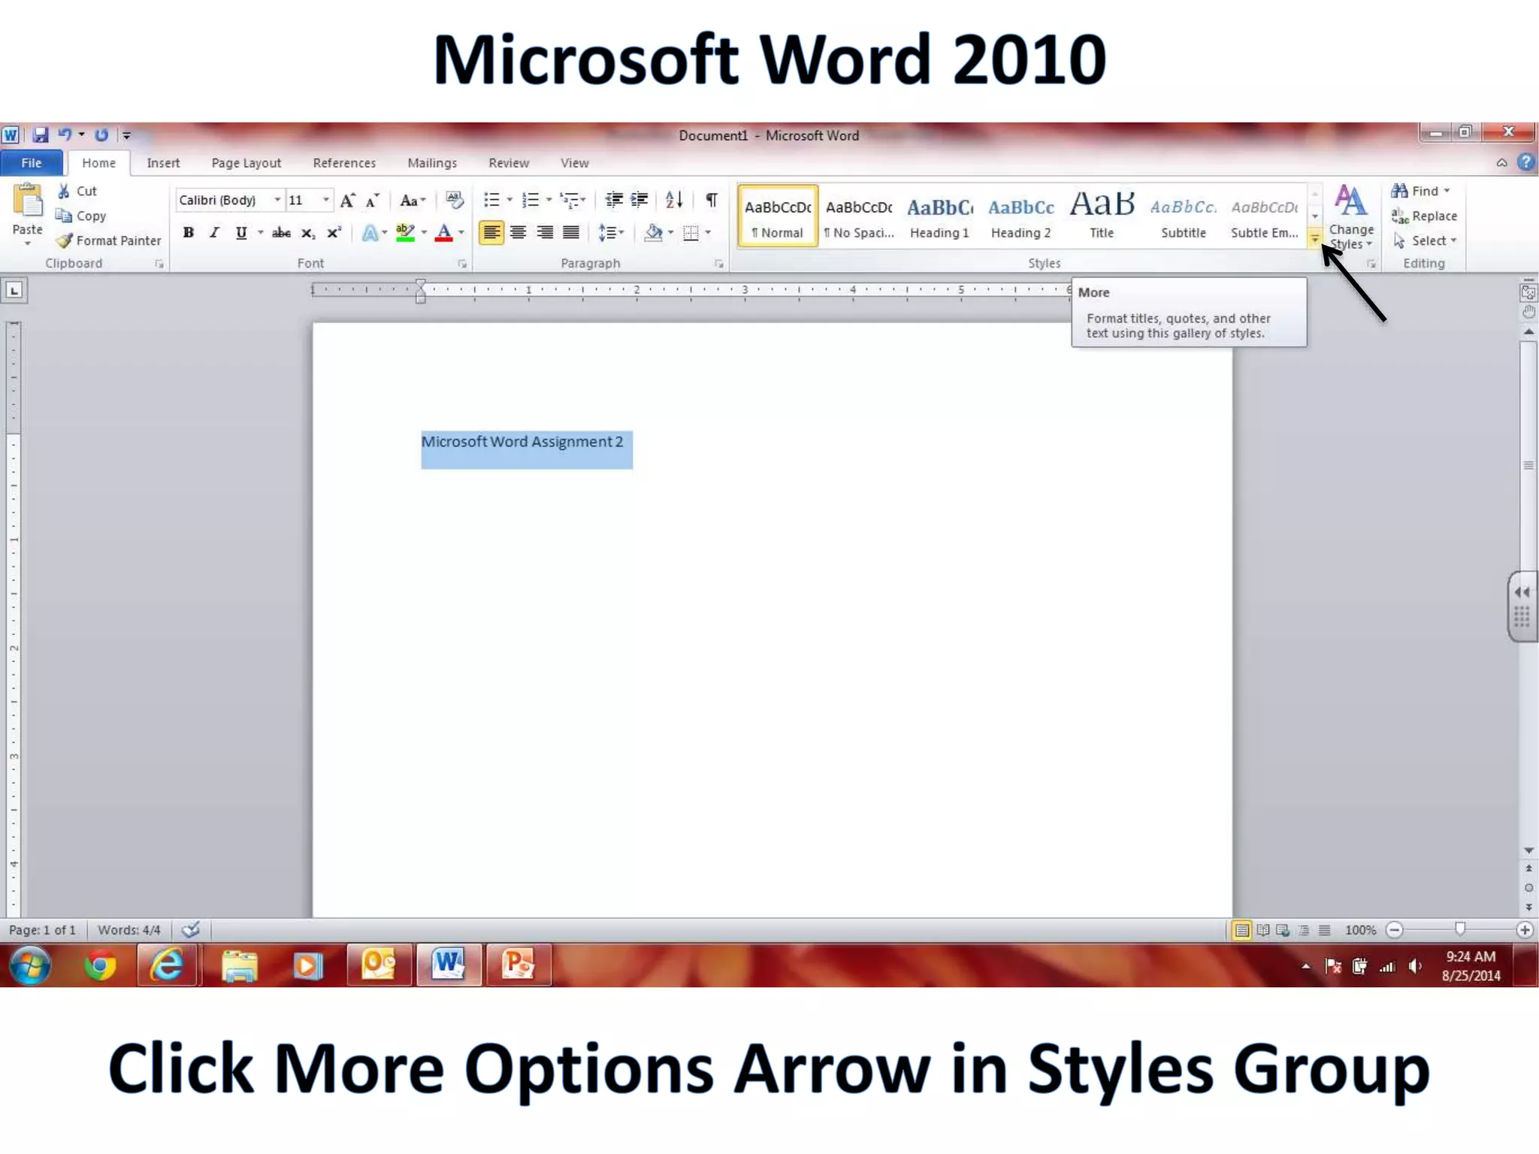1539x1154 pixels.
Task: Click the Sort A-Z icon
Action: pos(674,200)
